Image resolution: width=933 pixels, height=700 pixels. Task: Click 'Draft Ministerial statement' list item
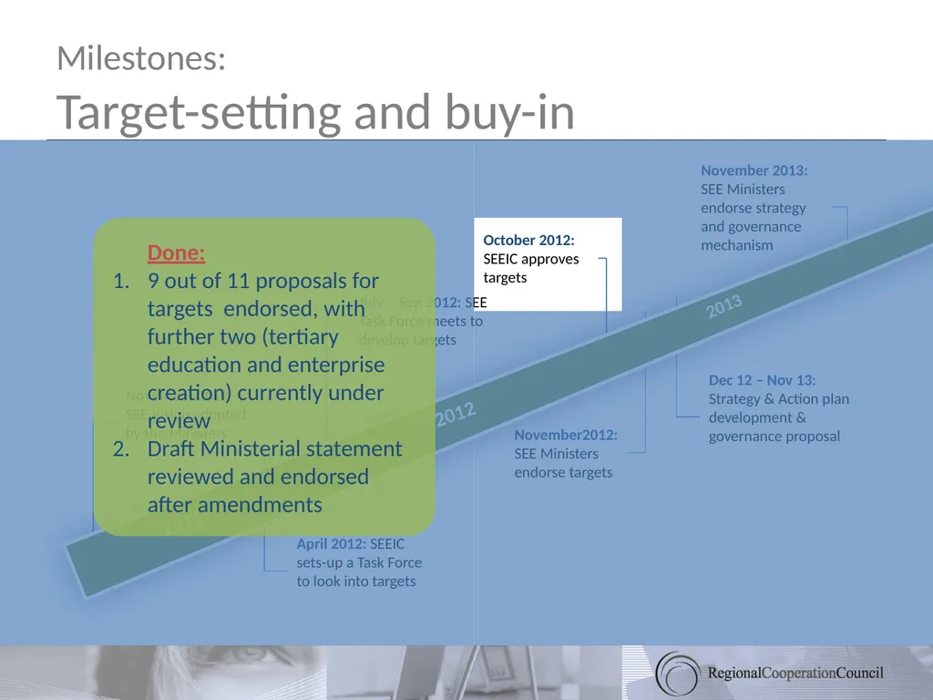click(x=274, y=448)
